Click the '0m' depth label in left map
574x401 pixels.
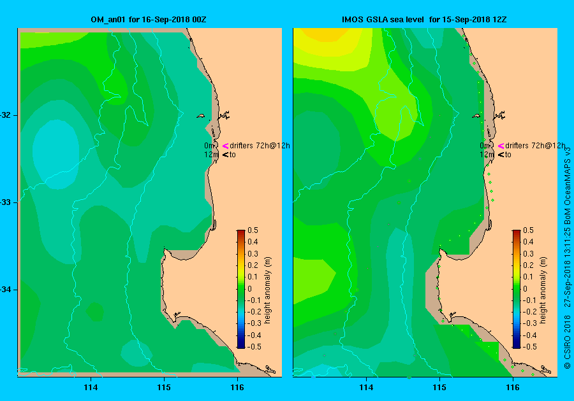click(x=209, y=146)
